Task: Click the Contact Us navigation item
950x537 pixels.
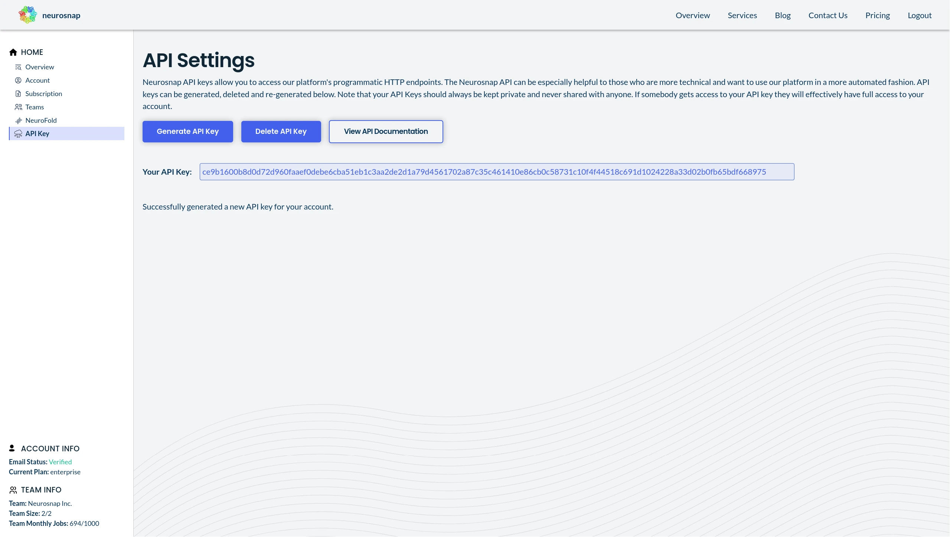Action: click(x=828, y=15)
